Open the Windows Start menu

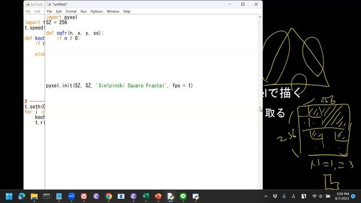click(x=9, y=196)
